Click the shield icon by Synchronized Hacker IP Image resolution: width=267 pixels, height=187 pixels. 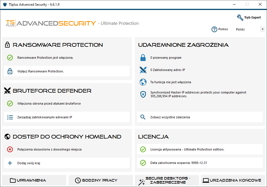[x=143, y=94]
